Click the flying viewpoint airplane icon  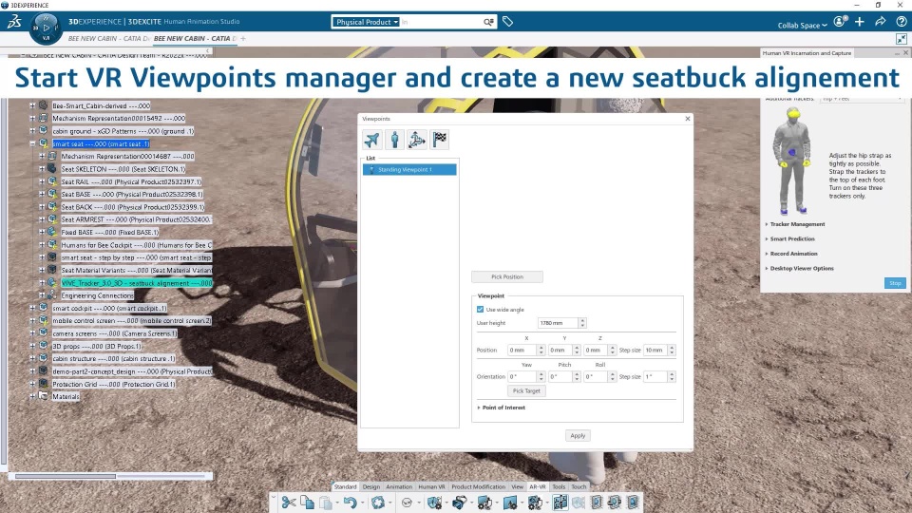pos(372,140)
